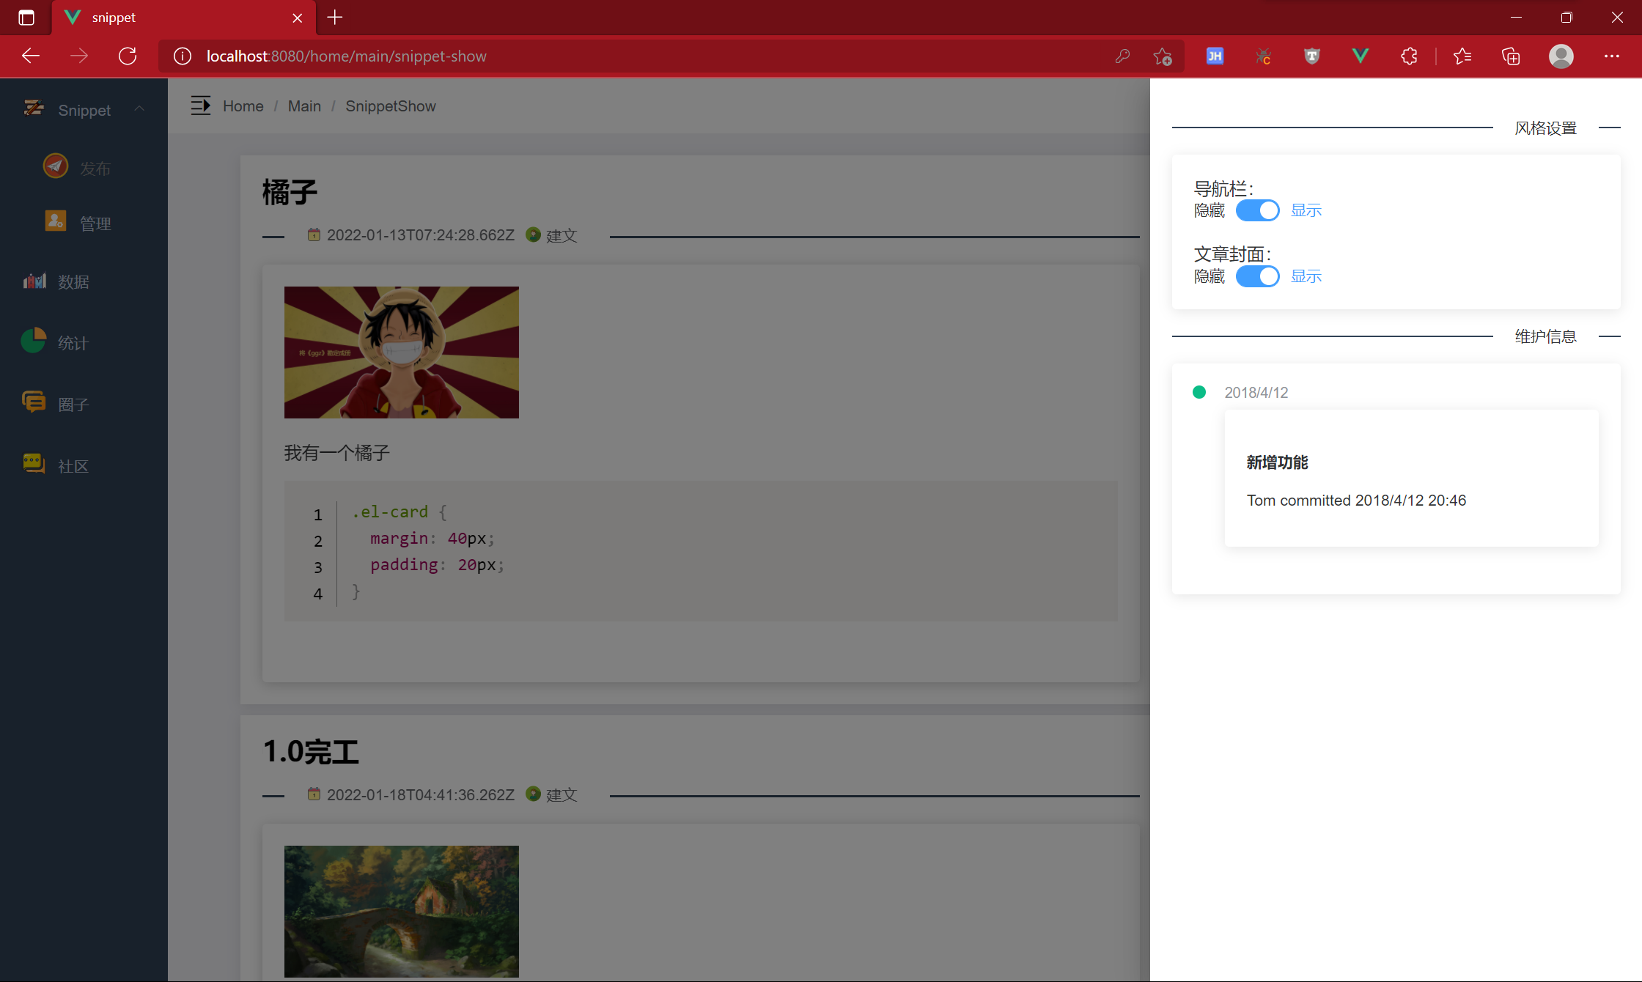Image resolution: width=1642 pixels, height=982 pixels.
Task: Click the author avatar icon of 橘子 article
Action: [x=534, y=235]
